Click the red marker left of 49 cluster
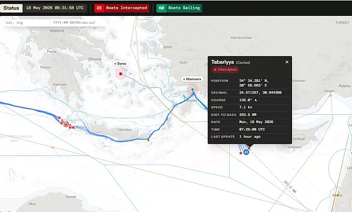 (241, 153)
